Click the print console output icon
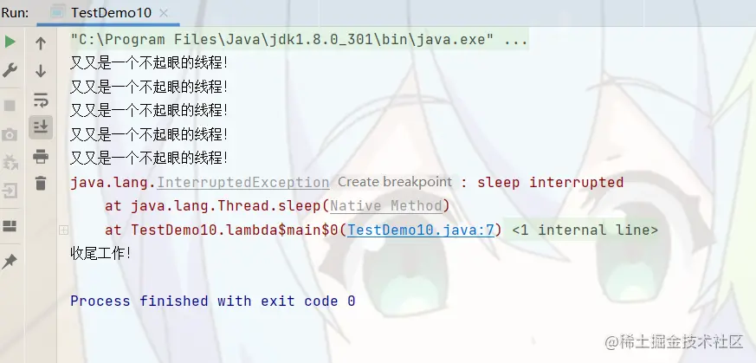The height and width of the screenshot is (363, 756). 41,156
